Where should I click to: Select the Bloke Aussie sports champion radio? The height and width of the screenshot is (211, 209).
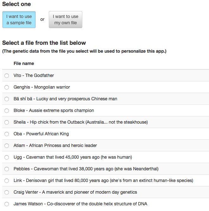7,111
